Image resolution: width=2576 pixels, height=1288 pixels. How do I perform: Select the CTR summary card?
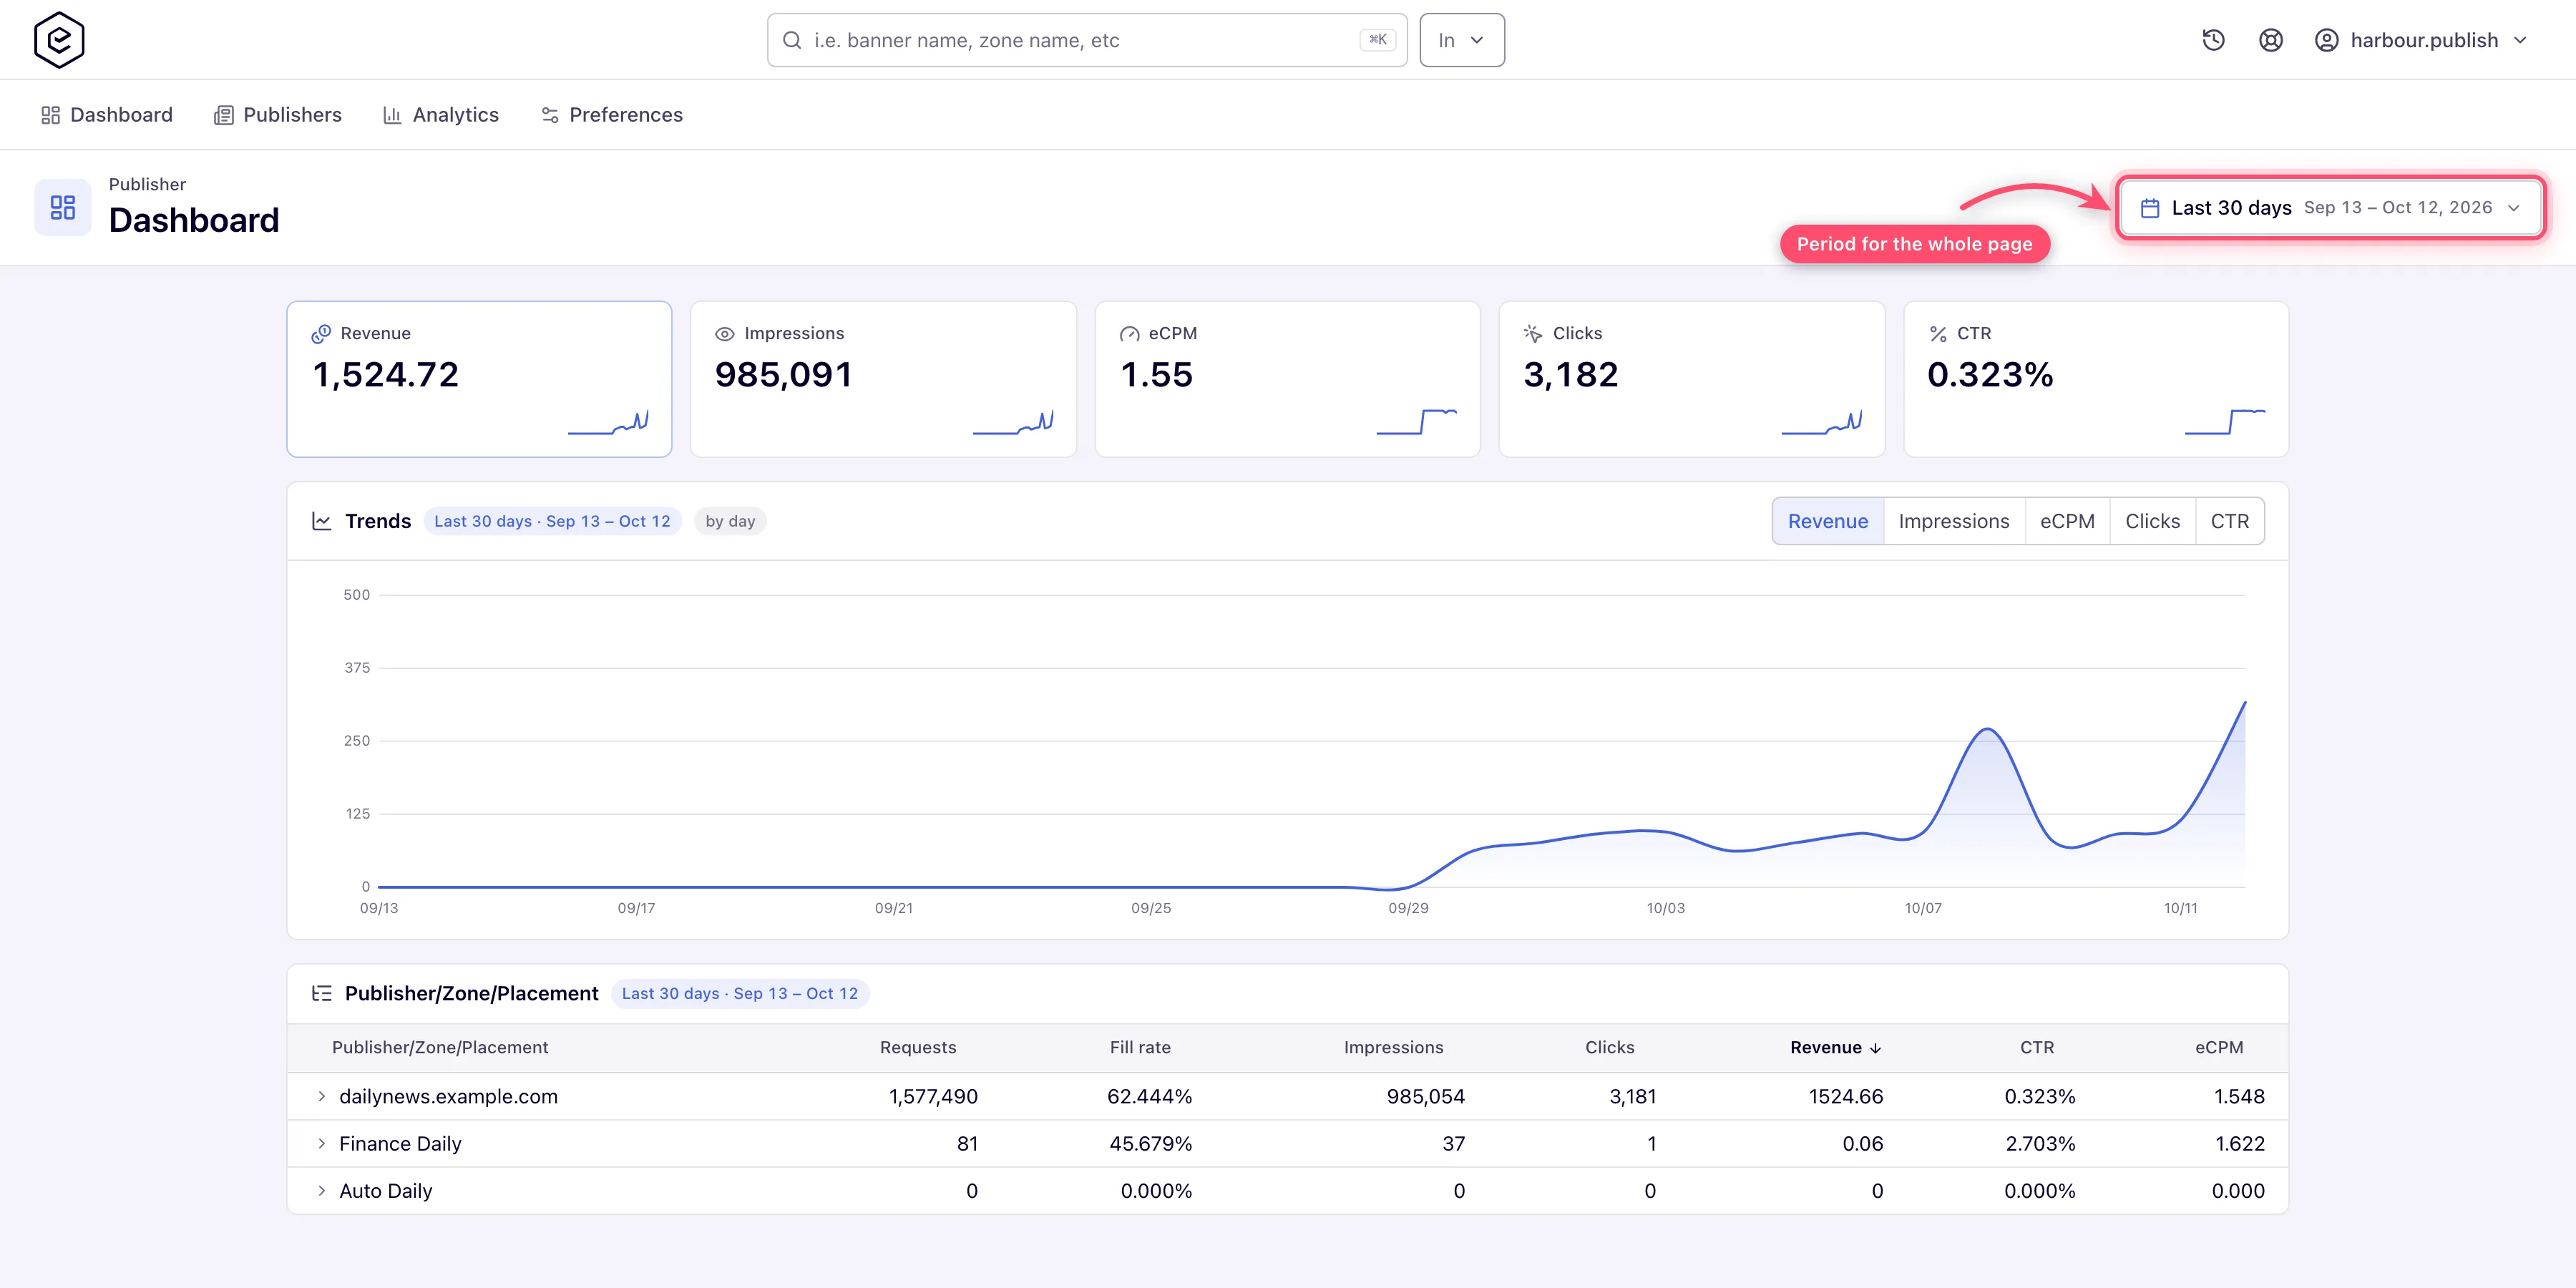click(x=2096, y=379)
